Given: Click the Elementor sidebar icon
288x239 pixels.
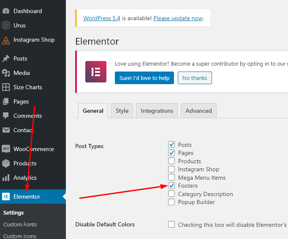Looking at the screenshot, I should pyautogui.click(x=6, y=197).
